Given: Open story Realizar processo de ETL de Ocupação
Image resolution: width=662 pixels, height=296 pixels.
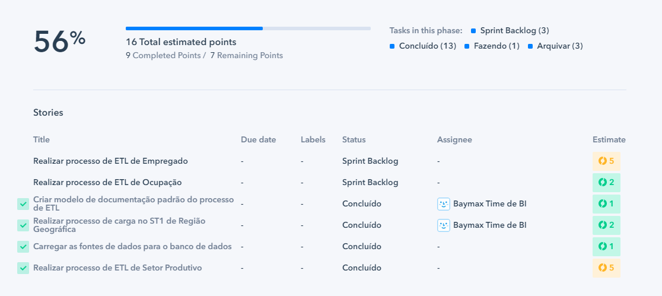Looking at the screenshot, I should click(107, 183).
